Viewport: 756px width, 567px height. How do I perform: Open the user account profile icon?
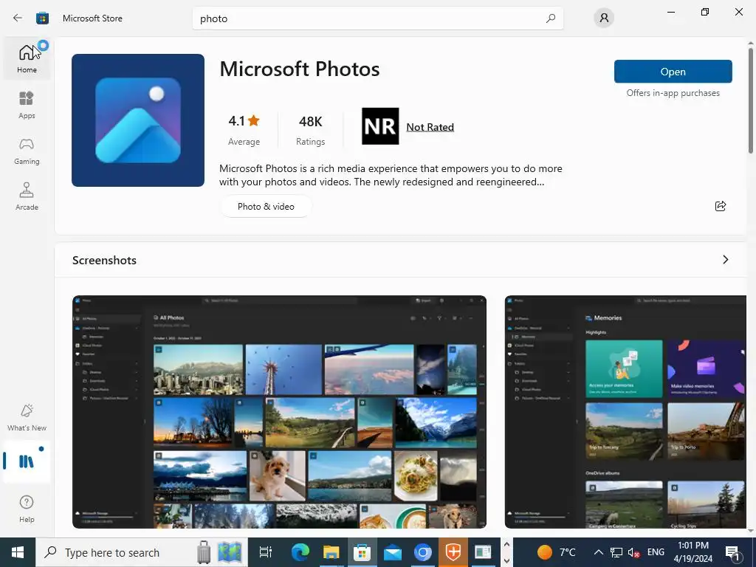[x=604, y=18]
